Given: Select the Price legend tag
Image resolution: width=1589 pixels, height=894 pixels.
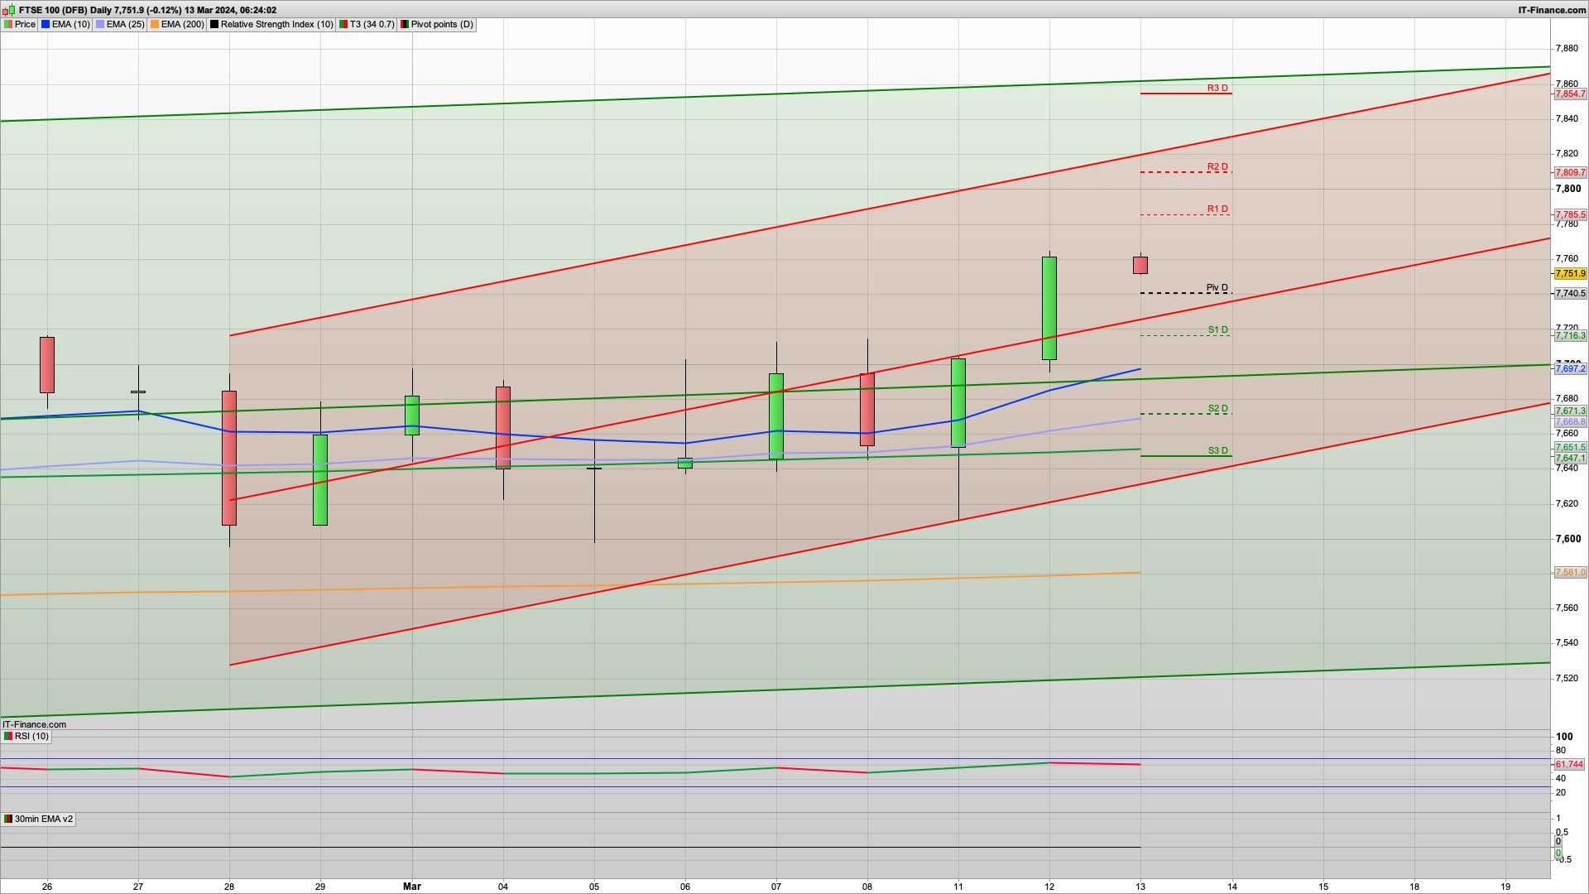Looking at the screenshot, I should tap(20, 24).
